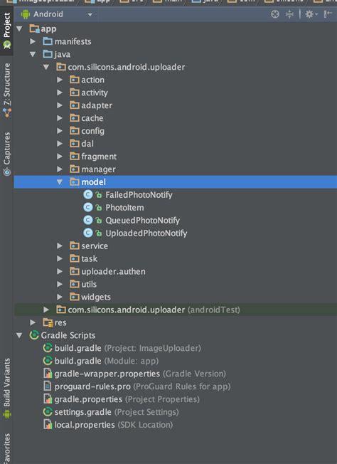Select build.gradle (Module: app)

[107, 361]
